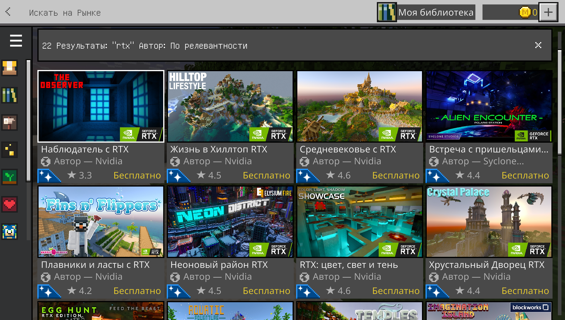Select the yellow dots icon in sidebar
The width and height of the screenshot is (565, 320).
point(9,149)
